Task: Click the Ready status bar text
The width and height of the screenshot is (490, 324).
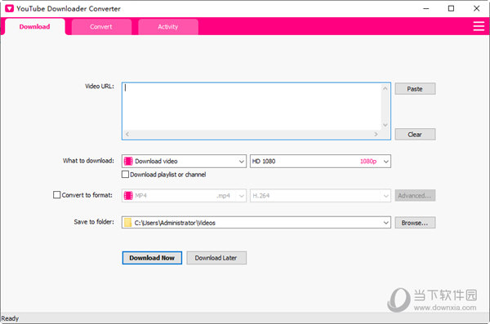Action: pos(10,318)
